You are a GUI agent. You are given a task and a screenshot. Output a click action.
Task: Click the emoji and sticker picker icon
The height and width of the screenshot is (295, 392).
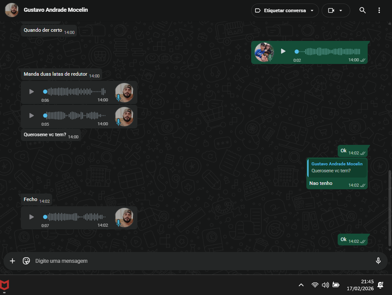pos(27,261)
